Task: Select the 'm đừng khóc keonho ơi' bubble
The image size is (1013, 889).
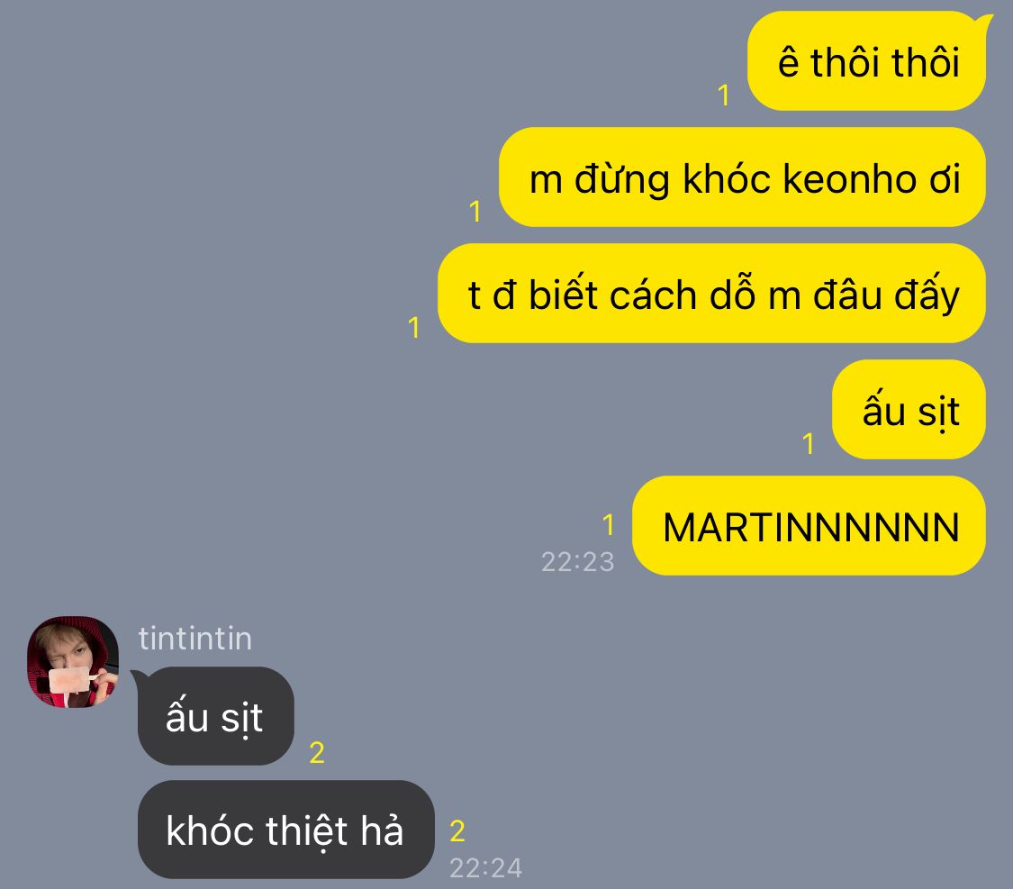Action: tap(742, 177)
